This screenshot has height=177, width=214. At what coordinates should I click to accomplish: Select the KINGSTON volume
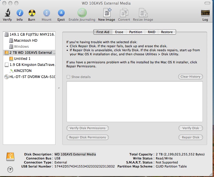29,71
